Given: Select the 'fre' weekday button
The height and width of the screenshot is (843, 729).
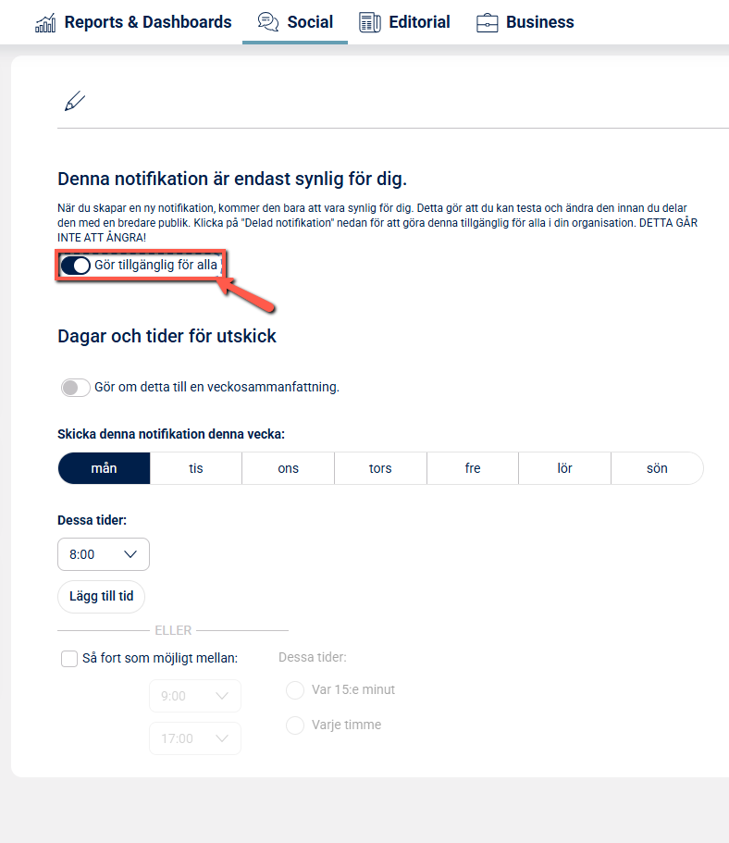Looking at the screenshot, I should point(473,468).
